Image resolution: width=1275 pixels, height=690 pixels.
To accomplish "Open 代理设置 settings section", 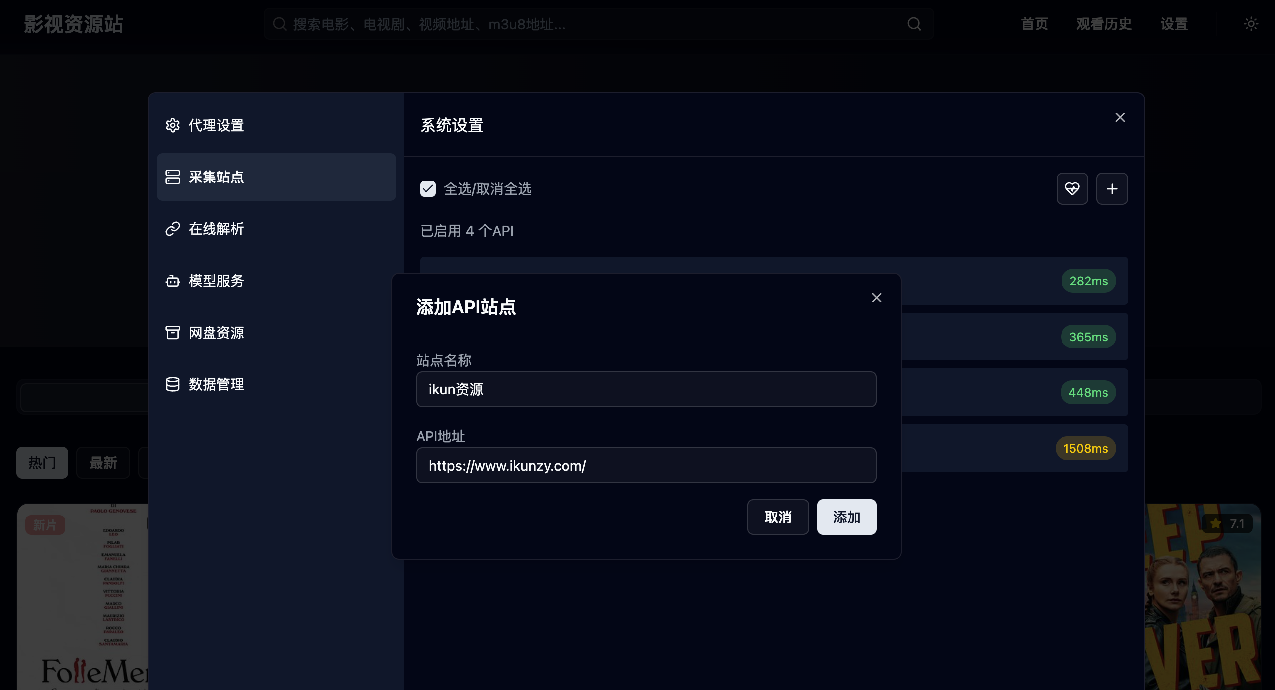I will pyautogui.click(x=276, y=125).
